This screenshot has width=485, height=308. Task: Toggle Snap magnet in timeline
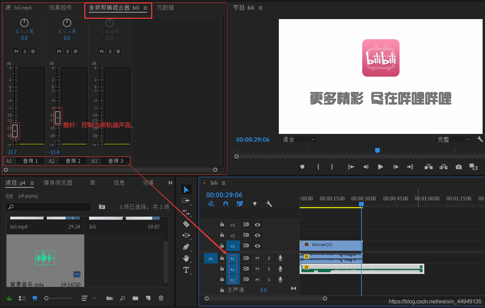(226, 204)
